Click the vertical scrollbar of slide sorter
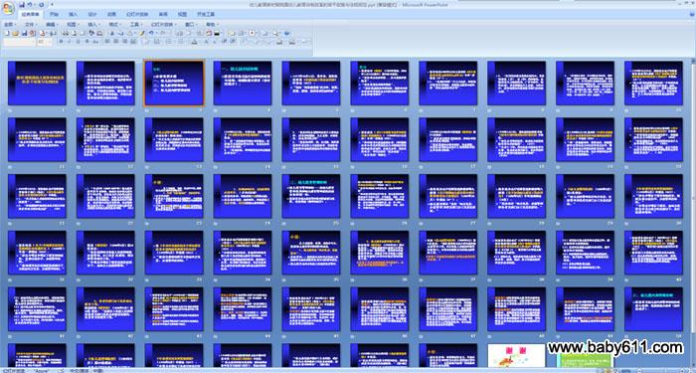The height and width of the screenshot is (373, 696). pyautogui.click(x=693, y=213)
